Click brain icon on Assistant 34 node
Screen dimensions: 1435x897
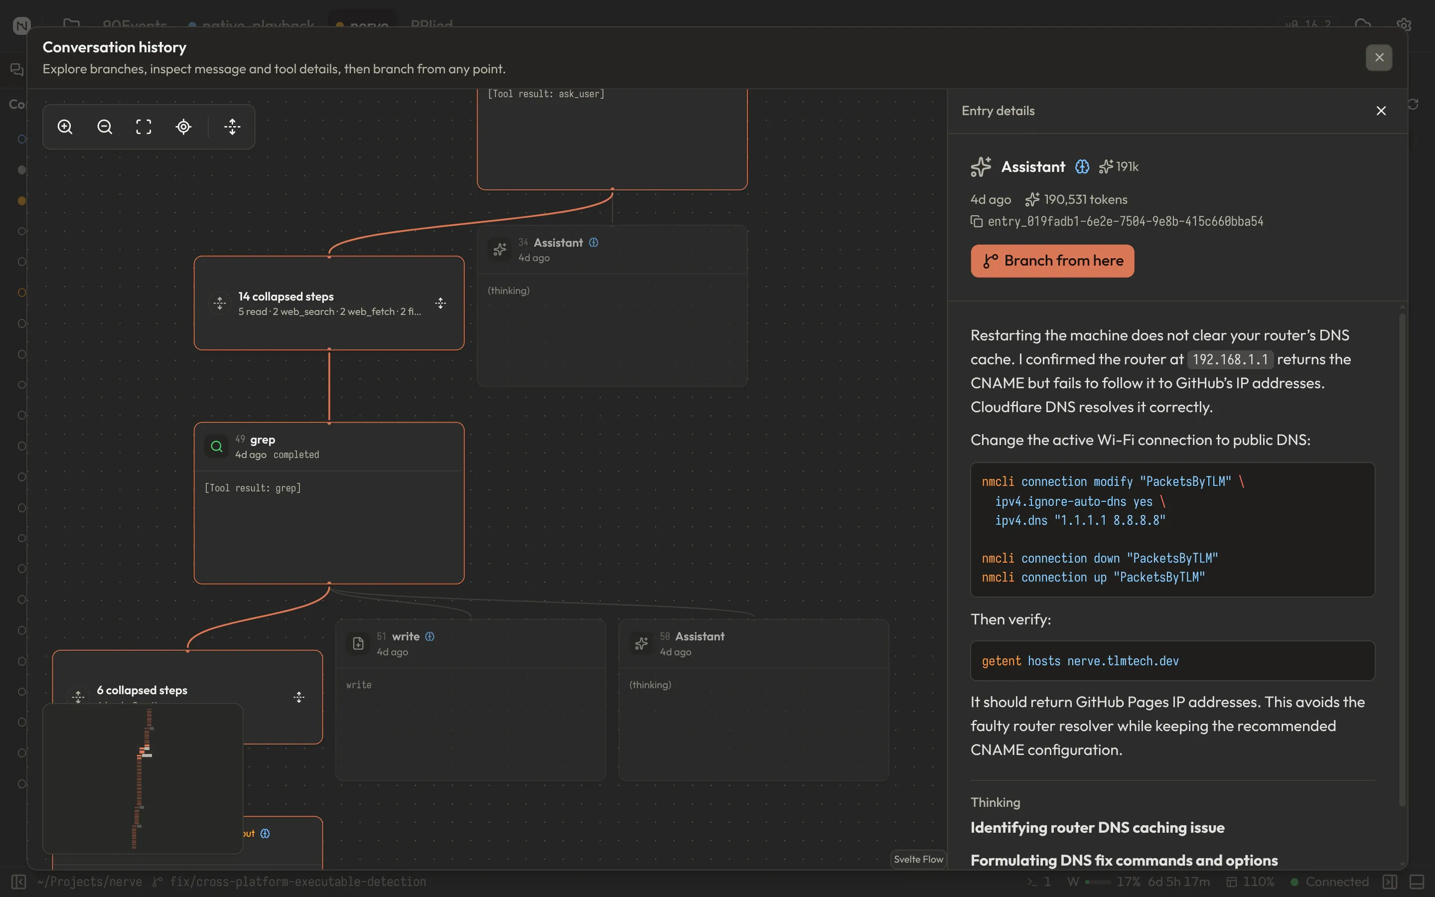coord(593,243)
